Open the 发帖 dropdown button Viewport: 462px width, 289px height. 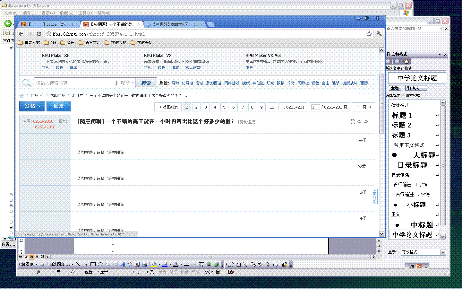(32, 106)
